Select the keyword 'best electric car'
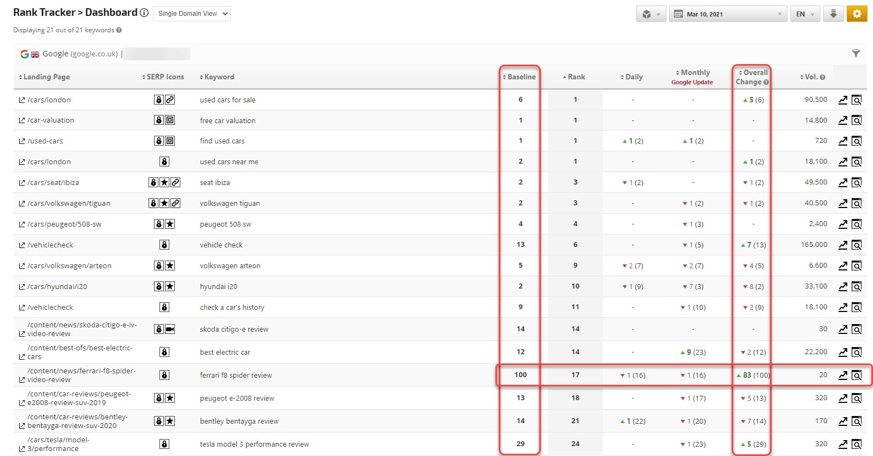 pos(225,353)
